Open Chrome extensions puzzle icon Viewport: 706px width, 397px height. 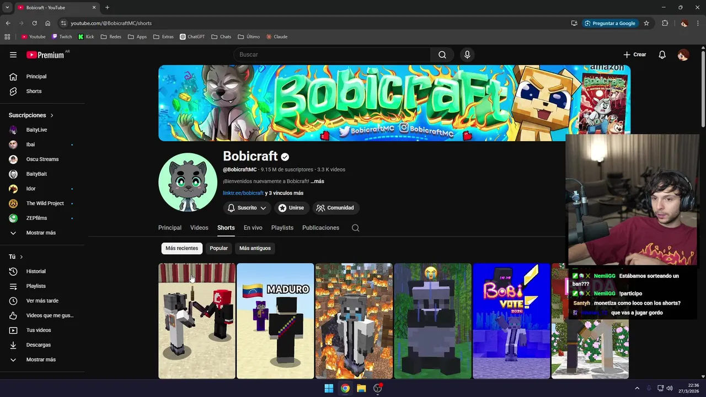665,23
